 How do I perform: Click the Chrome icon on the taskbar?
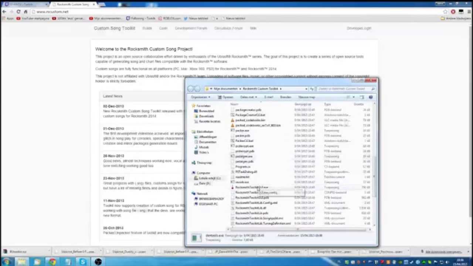[x=52, y=262]
